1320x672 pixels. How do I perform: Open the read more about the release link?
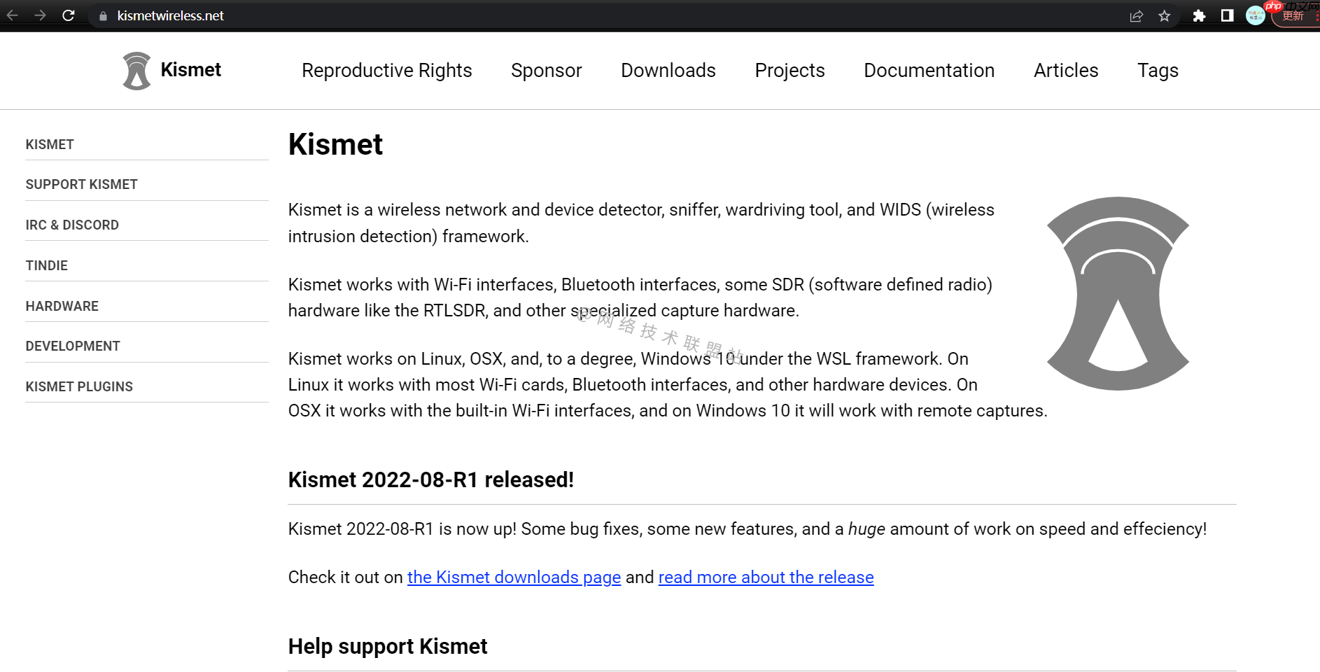pos(766,577)
